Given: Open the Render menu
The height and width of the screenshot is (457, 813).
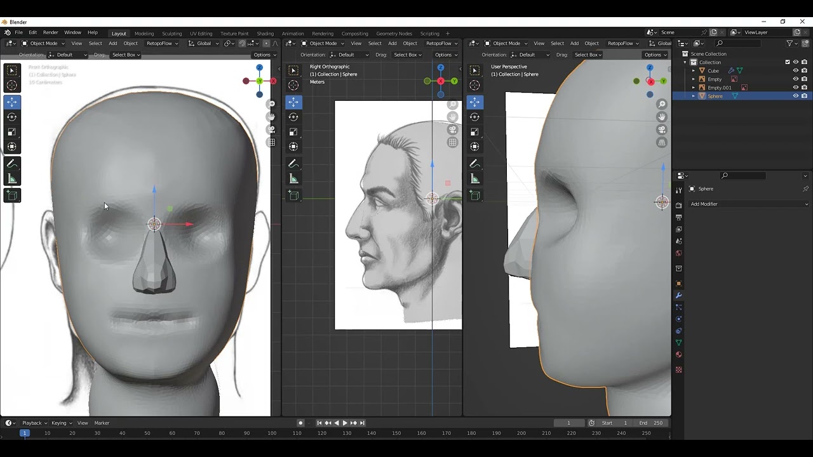Looking at the screenshot, I should point(51,32).
